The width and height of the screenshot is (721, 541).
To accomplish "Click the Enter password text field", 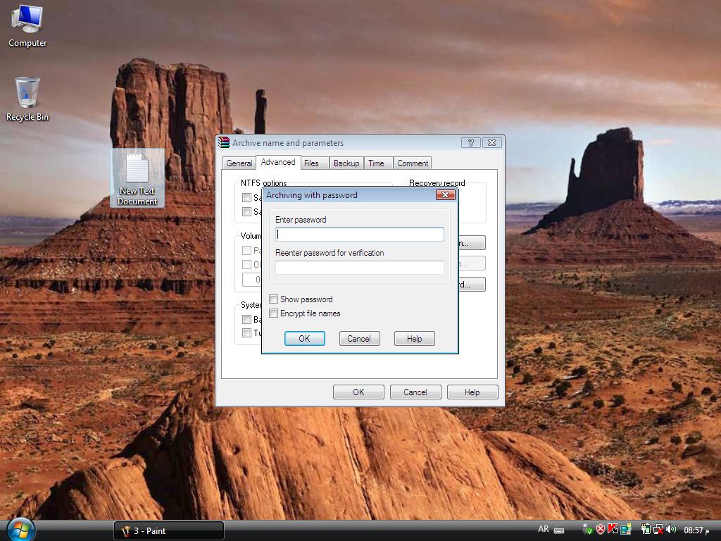I will click(359, 235).
